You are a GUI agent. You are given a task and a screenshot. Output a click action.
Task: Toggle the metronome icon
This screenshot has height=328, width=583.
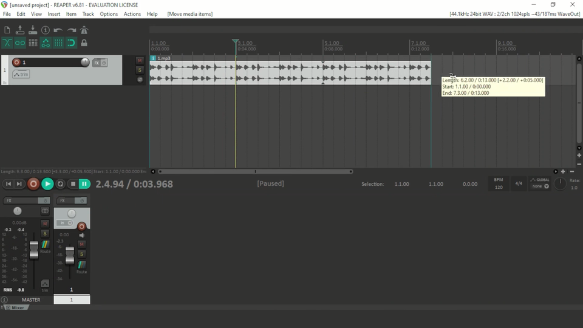[x=84, y=30]
